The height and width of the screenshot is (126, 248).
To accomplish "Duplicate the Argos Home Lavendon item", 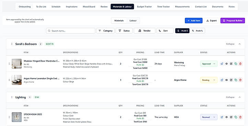I will [x=236, y=80].
